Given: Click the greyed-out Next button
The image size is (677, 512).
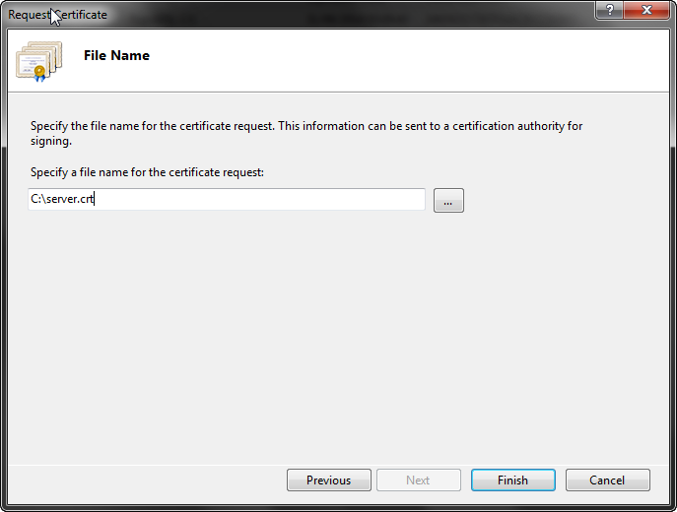Looking at the screenshot, I should [x=418, y=480].
